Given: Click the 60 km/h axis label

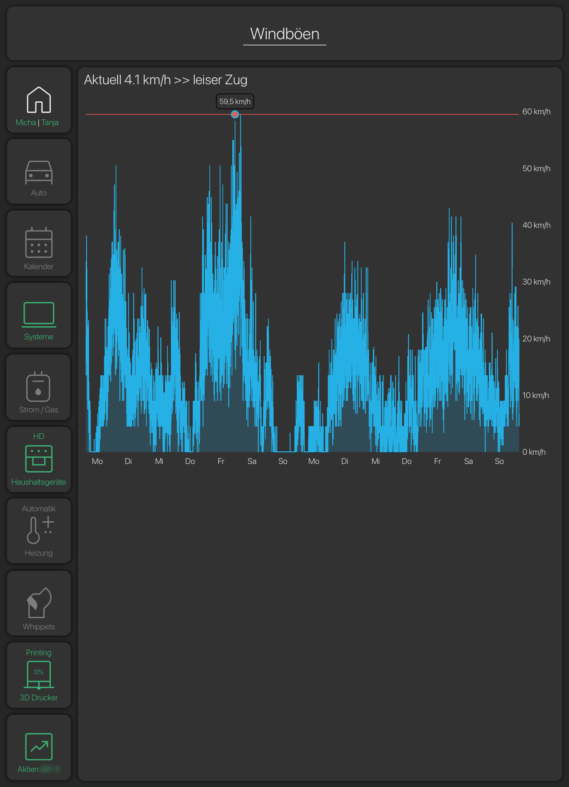Looking at the screenshot, I should tap(536, 112).
